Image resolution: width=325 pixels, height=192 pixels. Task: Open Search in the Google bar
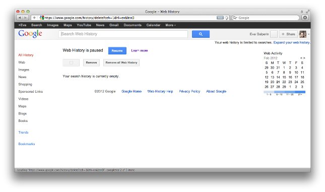pyautogui.click(x=36, y=25)
